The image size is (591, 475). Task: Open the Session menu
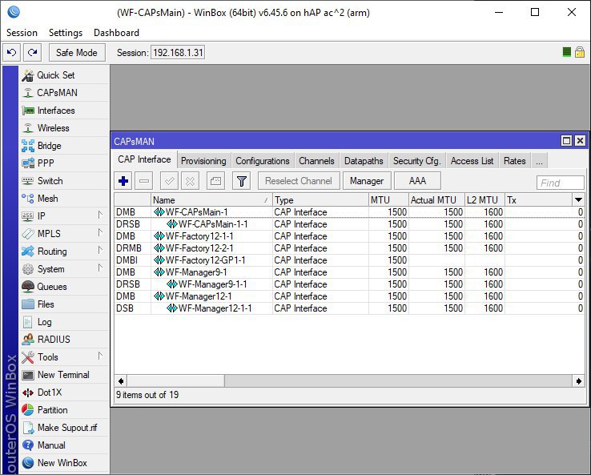[22, 33]
